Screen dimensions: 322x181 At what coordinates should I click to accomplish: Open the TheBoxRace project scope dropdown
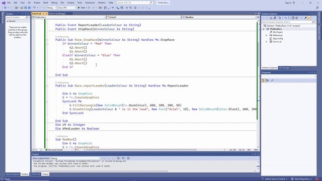click(x=69, y=17)
